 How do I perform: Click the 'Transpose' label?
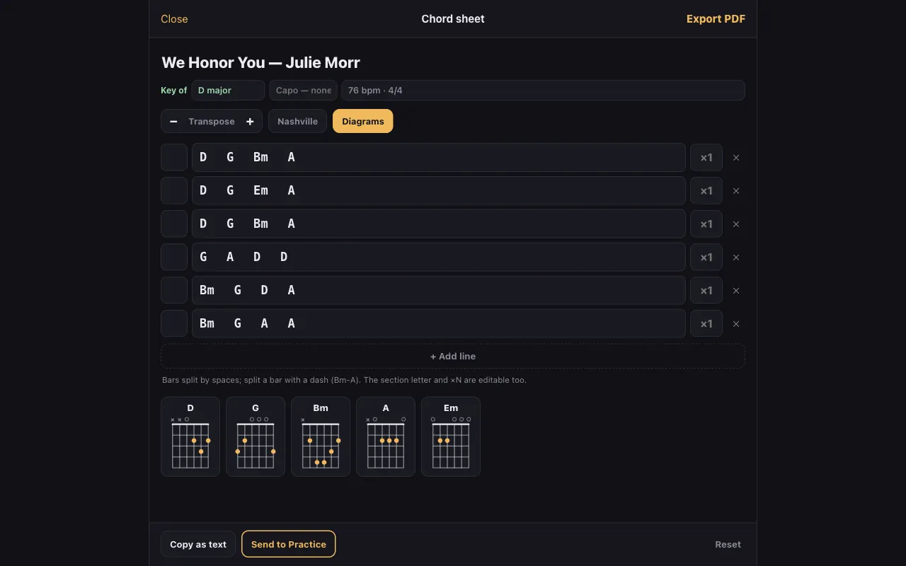pyautogui.click(x=212, y=122)
